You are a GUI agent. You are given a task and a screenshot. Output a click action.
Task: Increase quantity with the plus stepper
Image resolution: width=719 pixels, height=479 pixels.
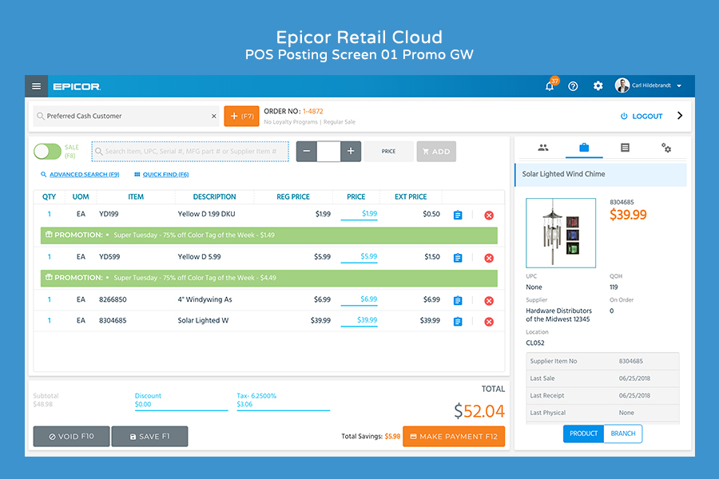[x=351, y=152]
